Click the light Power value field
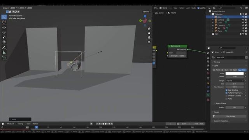The image size is (249, 140). [235, 77]
